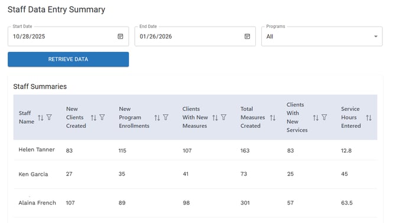Filter the Staff Name column
The width and height of the screenshot is (396, 223).
click(x=49, y=117)
